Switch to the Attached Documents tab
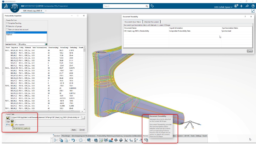The image size is (256, 145). [151, 22]
